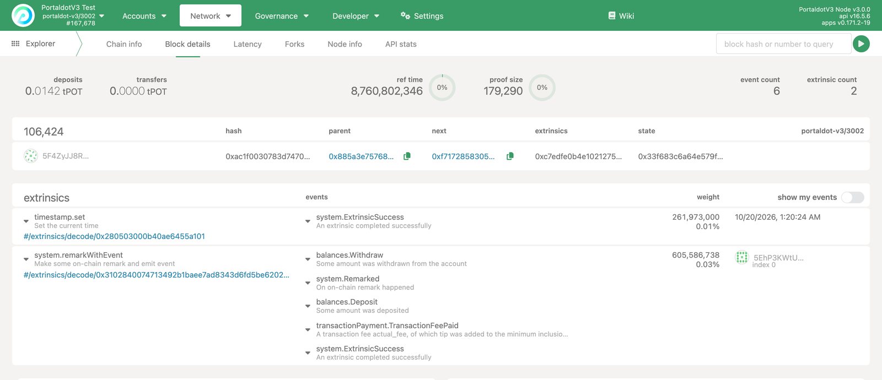Click the Settings gears icon
Image resolution: width=882 pixels, height=380 pixels.
(x=405, y=15)
